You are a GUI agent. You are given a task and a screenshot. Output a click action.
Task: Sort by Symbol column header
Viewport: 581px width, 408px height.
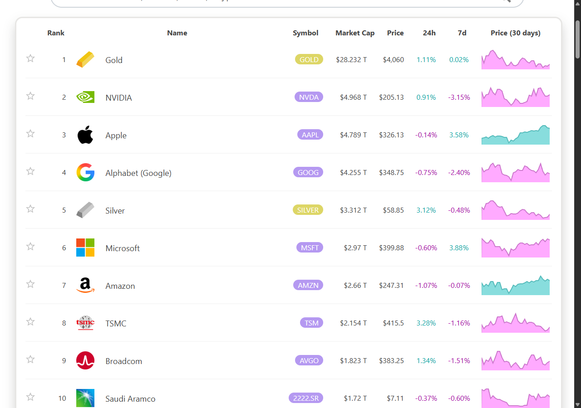pyautogui.click(x=305, y=33)
